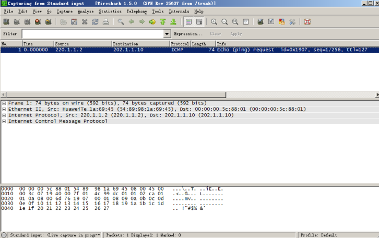Stop the running live capture
The image size is (379, 238).
(x=38, y=22)
